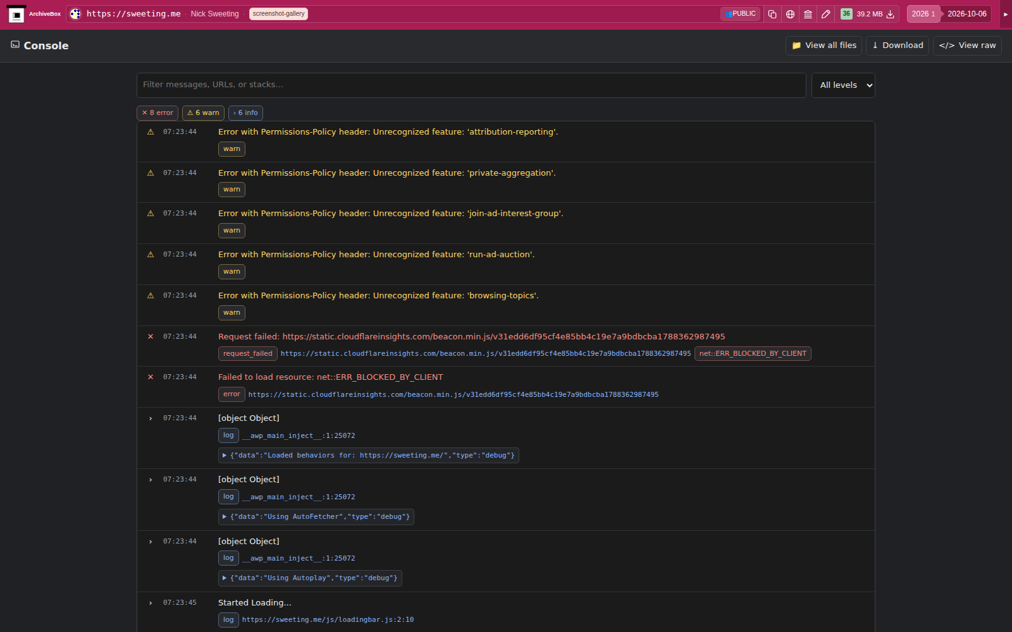This screenshot has height=632, width=1012.
Task: Toggle the 6 info filter chip
Action: tap(245, 112)
